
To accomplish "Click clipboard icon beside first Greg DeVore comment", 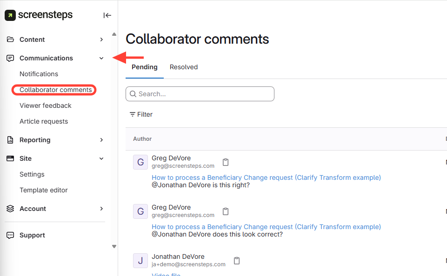I will 226,162.
